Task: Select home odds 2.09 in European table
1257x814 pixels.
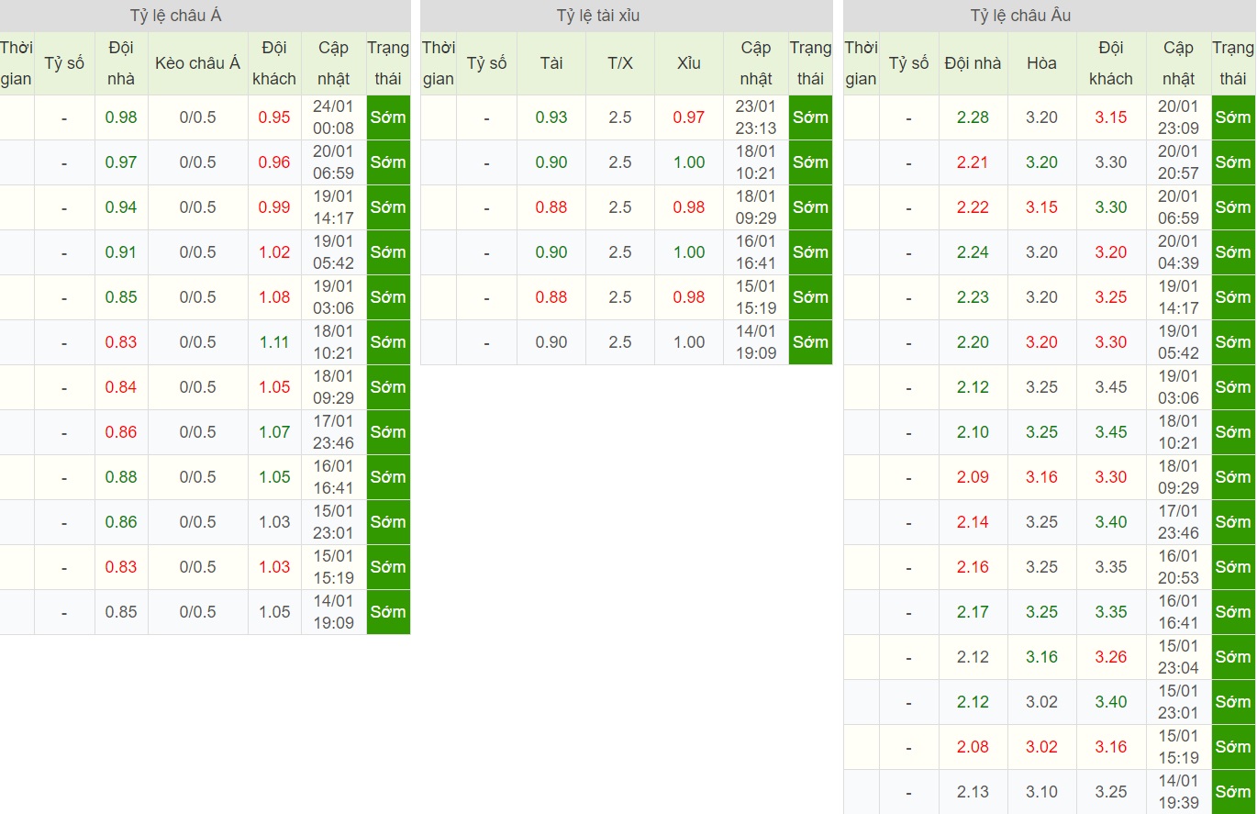Action: [973, 477]
